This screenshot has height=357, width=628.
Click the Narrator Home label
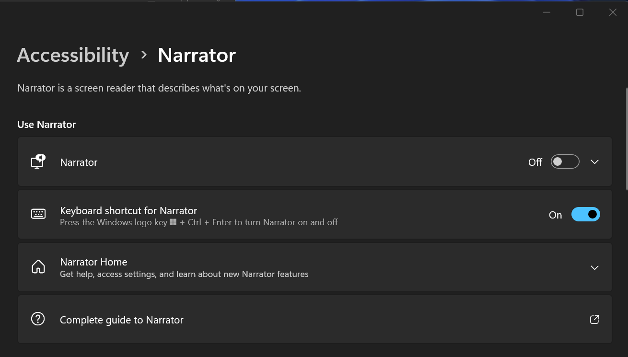93,262
